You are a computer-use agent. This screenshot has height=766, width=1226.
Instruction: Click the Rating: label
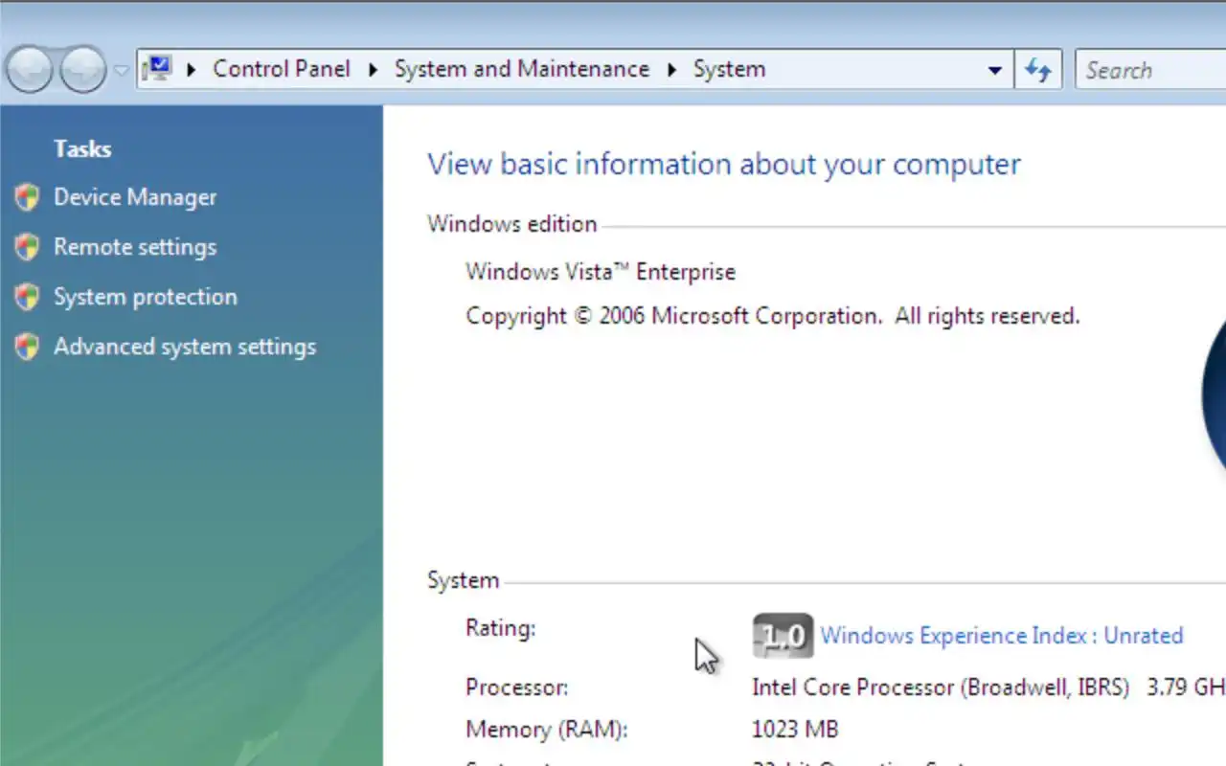tap(500, 629)
